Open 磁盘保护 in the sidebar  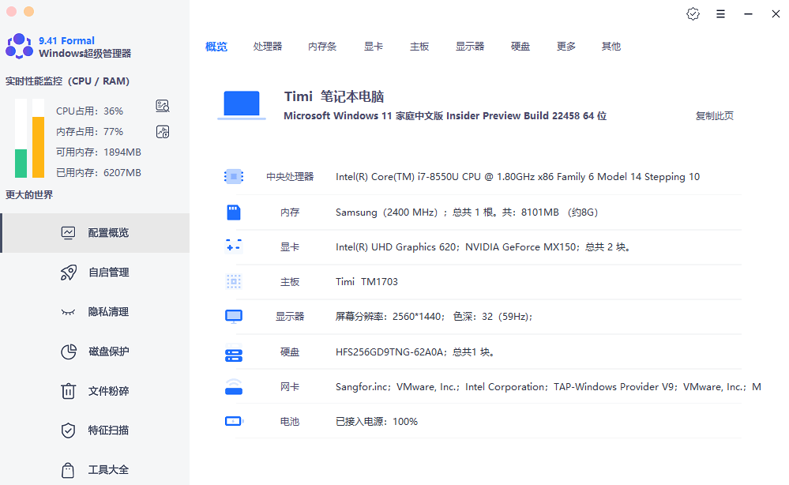coord(95,352)
